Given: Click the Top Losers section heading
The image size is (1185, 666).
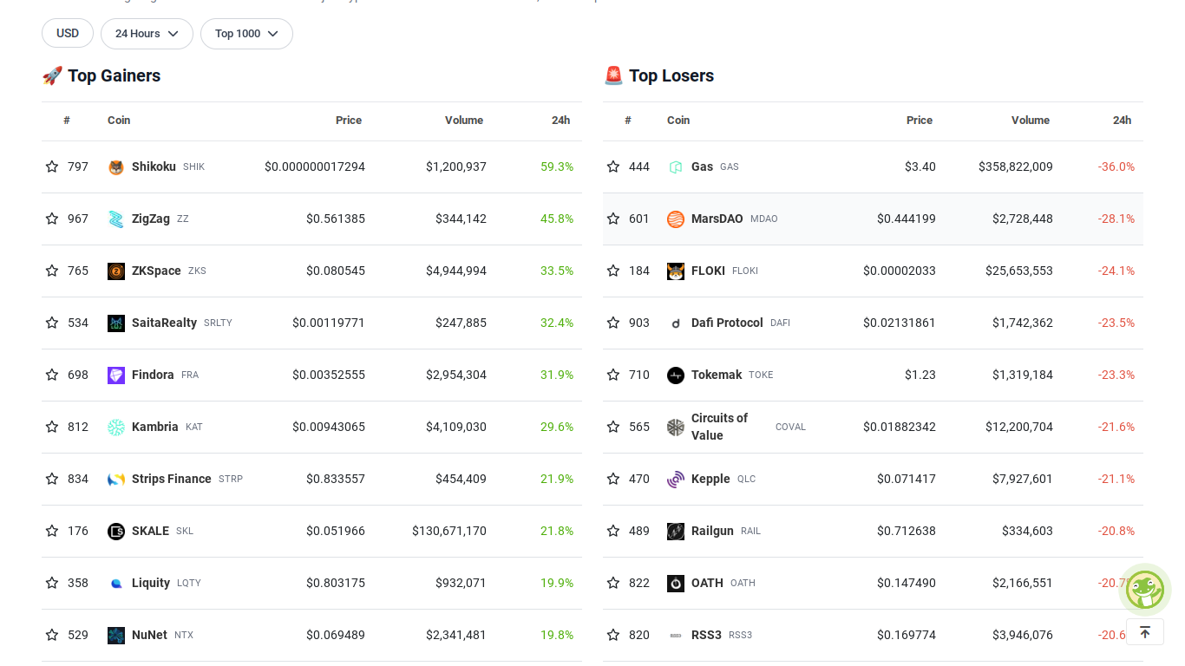Looking at the screenshot, I should [671, 75].
